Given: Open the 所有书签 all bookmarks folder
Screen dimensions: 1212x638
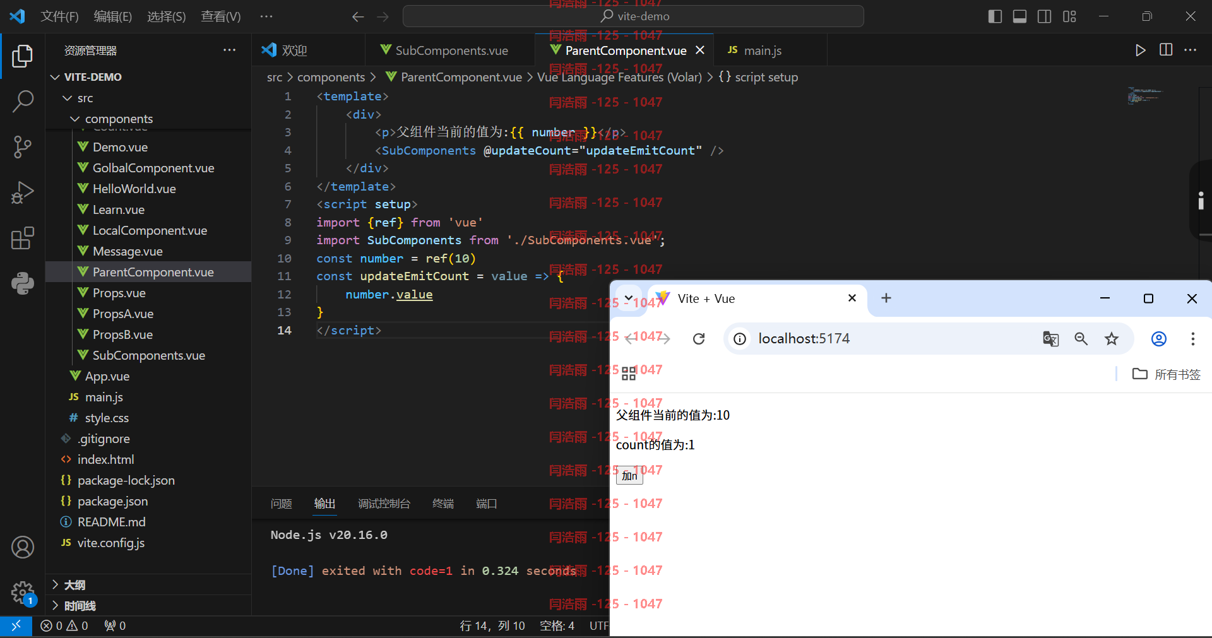Looking at the screenshot, I should (x=1167, y=374).
